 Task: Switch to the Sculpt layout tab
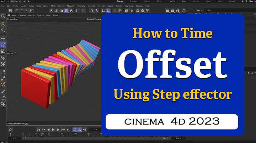click(x=160, y=1)
